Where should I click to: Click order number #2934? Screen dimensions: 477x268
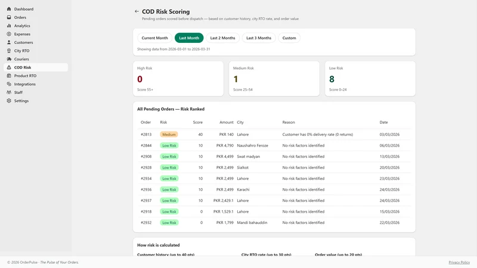tap(146, 178)
